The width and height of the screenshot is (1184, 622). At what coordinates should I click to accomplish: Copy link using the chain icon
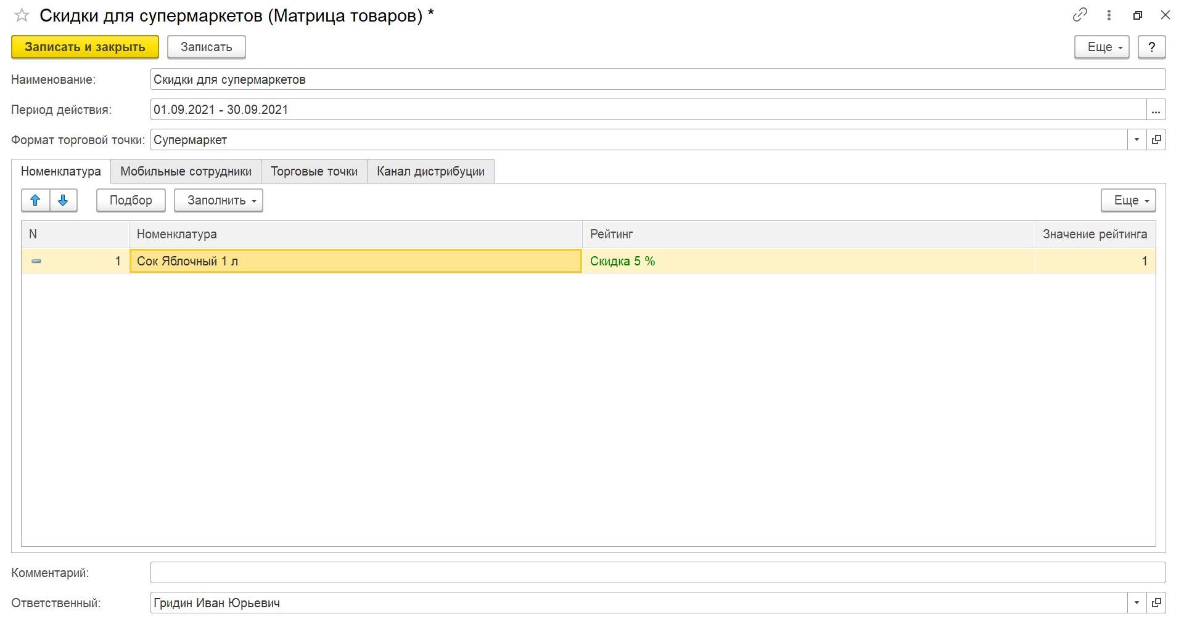pyautogui.click(x=1080, y=15)
